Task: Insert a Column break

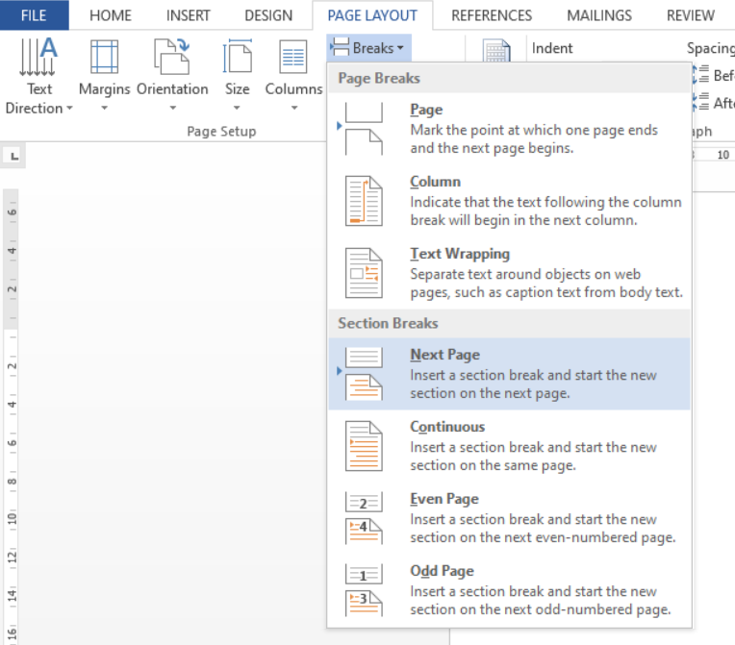Action: pyautogui.click(x=509, y=201)
